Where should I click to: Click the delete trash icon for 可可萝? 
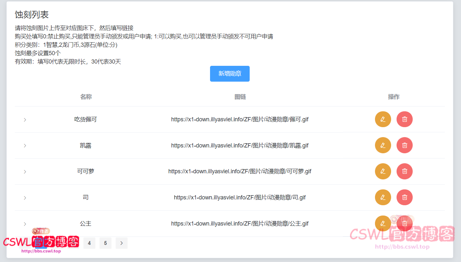404,171
